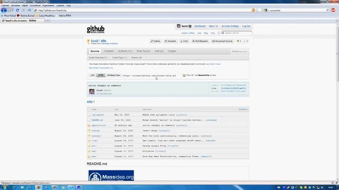Open the README.md file link

[x=97, y=120]
